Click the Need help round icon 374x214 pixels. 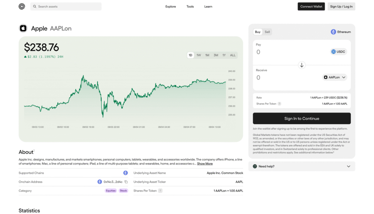point(255,166)
